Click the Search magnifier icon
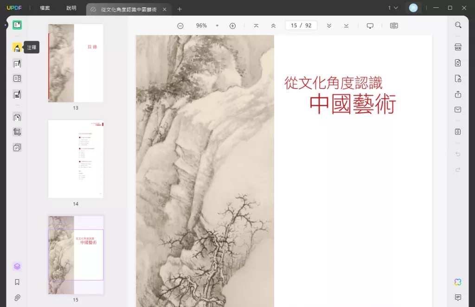The width and height of the screenshot is (475, 307). [x=458, y=25]
